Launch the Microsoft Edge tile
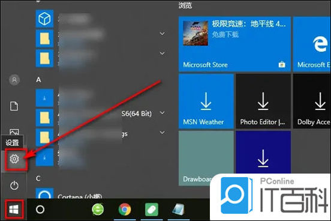 tap(312, 44)
